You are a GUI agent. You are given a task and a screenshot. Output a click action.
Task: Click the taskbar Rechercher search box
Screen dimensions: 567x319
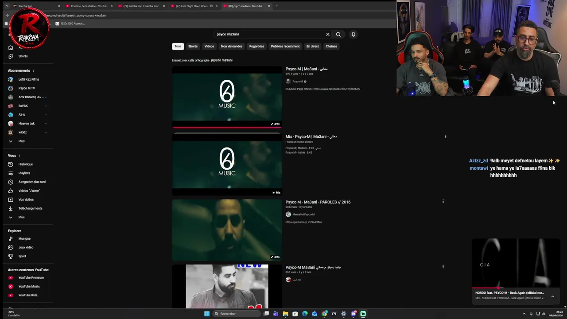(x=237, y=314)
